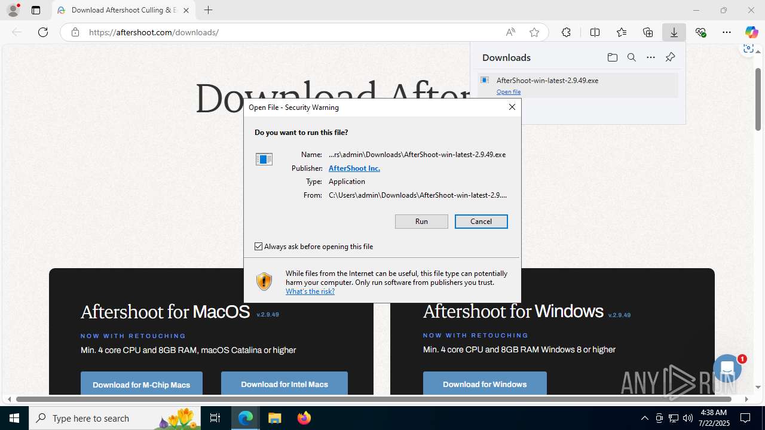Toggle split screen view icon
Viewport: 765px width, 430px height.
(x=595, y=32)
